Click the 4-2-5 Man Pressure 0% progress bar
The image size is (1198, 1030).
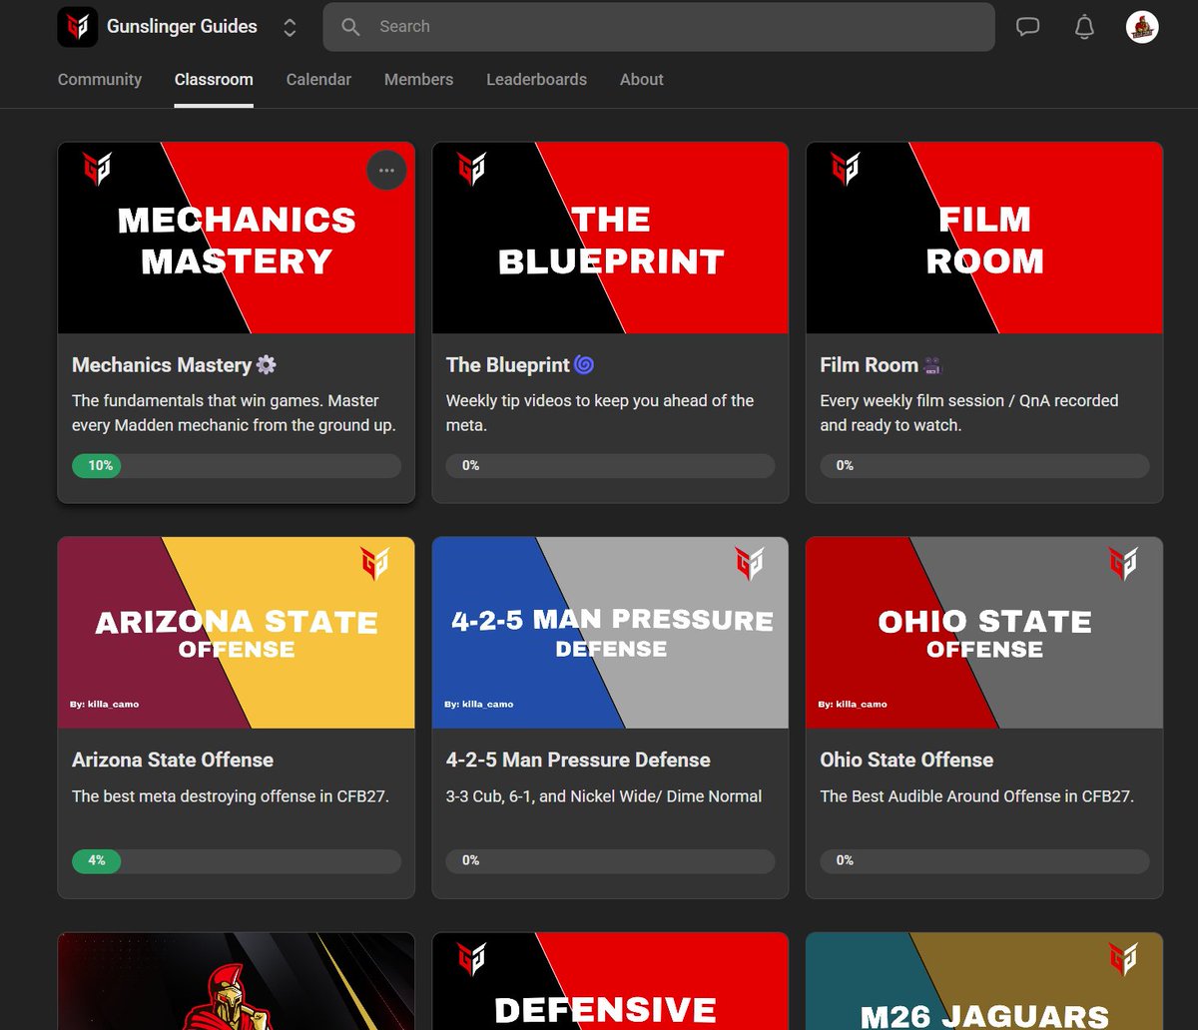(610, 861)
